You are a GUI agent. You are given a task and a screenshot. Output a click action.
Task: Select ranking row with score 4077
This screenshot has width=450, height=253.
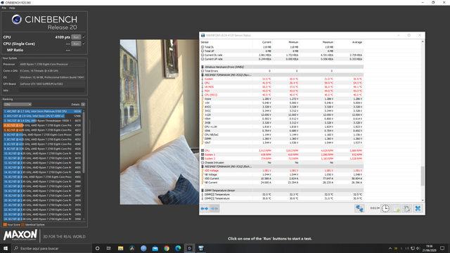tap(43, 130)
